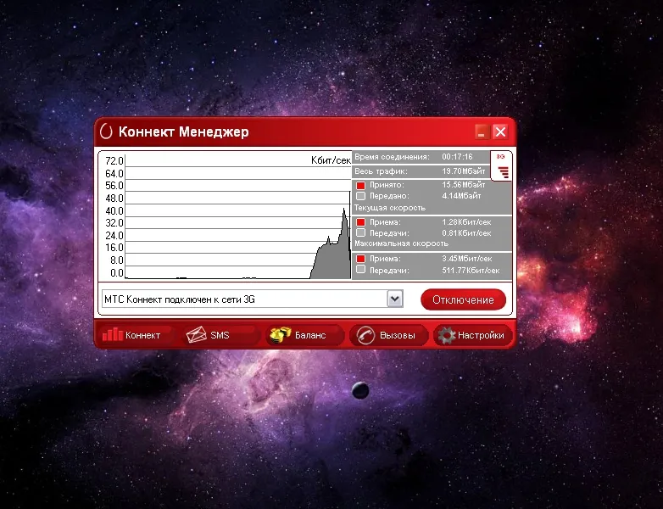Click the 72.0 graph axis label

114,161
